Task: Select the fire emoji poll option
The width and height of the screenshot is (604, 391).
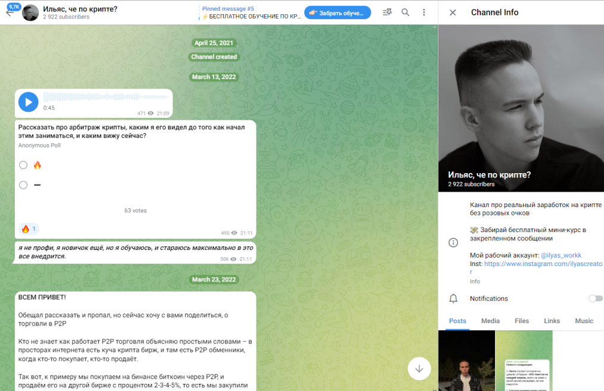Action: 23,165
